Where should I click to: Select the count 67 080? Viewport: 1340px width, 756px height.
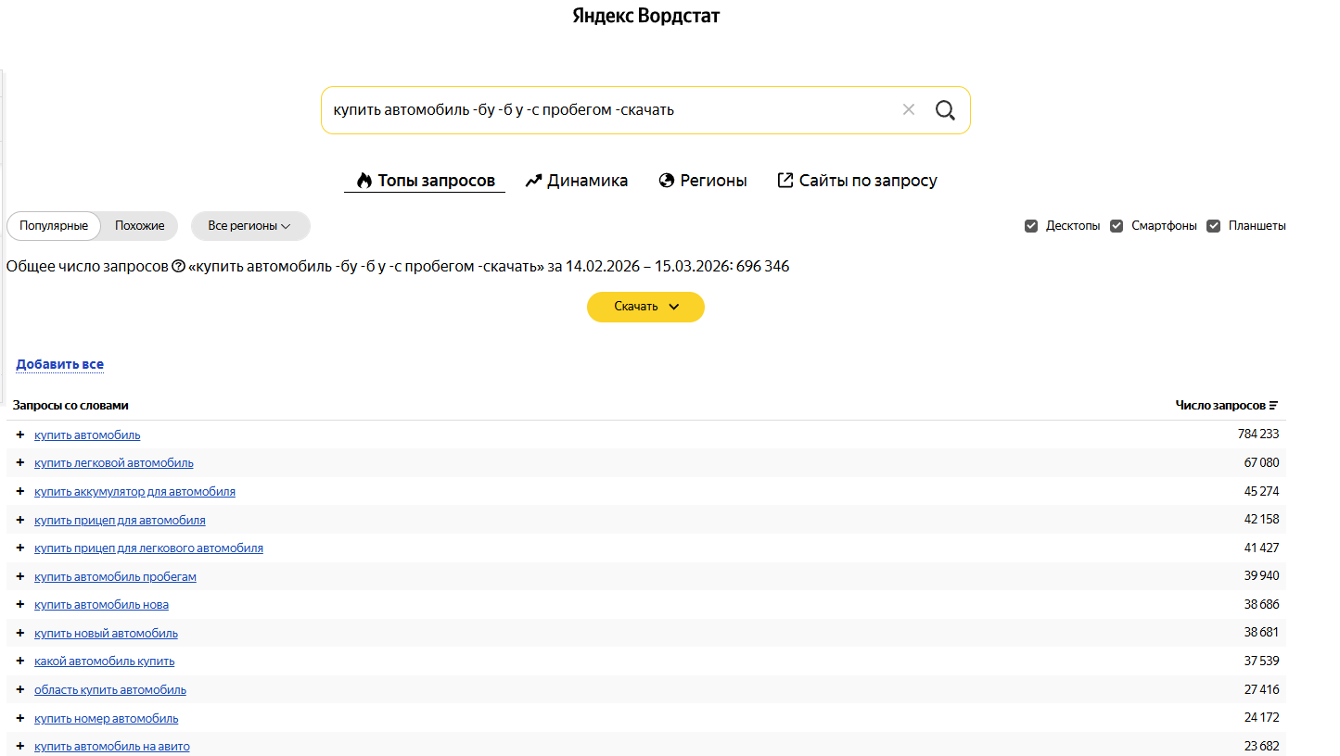click(1262, 462)
